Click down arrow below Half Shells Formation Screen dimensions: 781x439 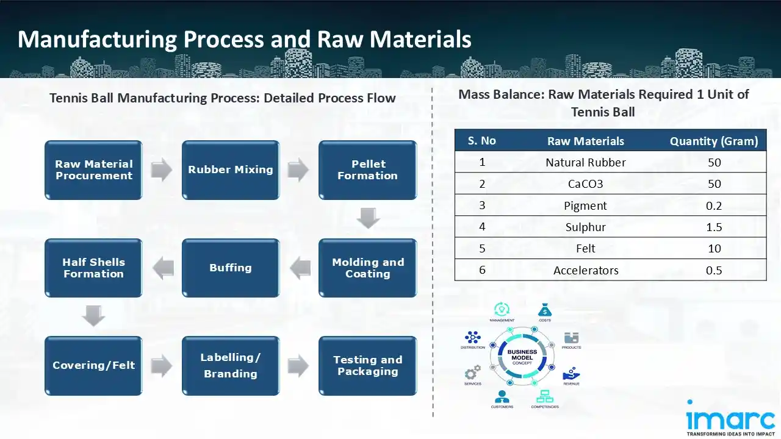pyautogui.click(x=93, y=316)
